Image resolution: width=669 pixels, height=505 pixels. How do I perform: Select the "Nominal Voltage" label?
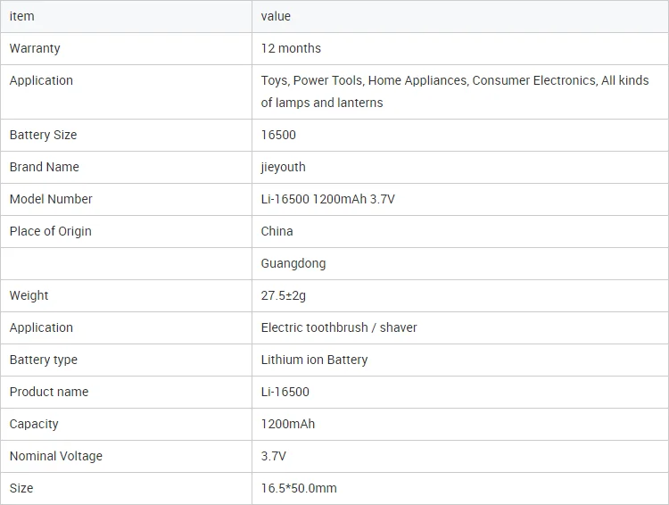(x=55, y=456)
